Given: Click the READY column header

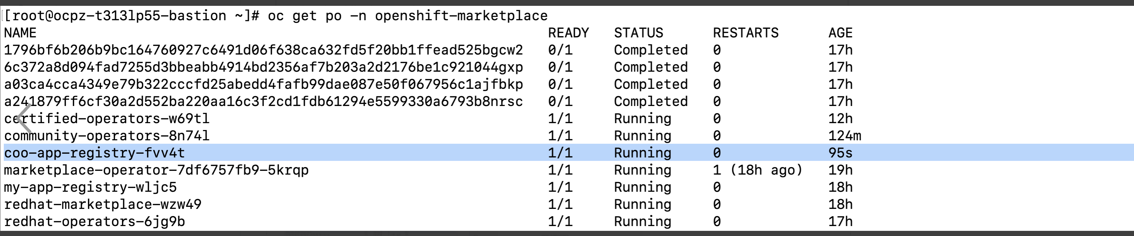Looking at the screenshot, I should point(568,33).
